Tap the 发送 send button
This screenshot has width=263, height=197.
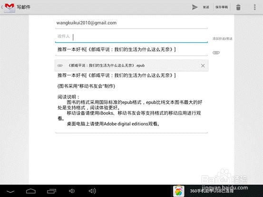click(206, 7)
